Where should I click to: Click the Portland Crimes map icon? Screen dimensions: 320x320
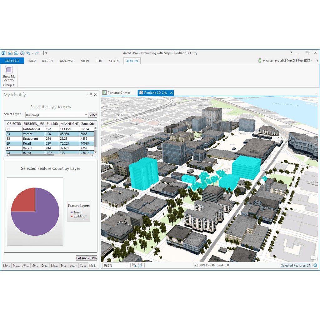(104, 92)
